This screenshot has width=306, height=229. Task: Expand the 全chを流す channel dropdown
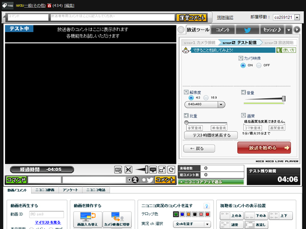click(193, 224)
